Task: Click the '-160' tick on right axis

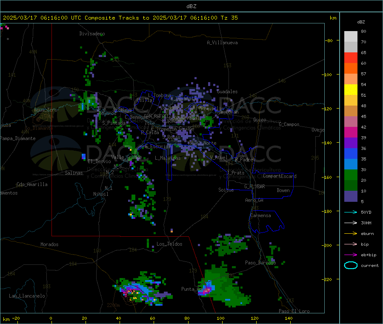Action: (328, 177)
